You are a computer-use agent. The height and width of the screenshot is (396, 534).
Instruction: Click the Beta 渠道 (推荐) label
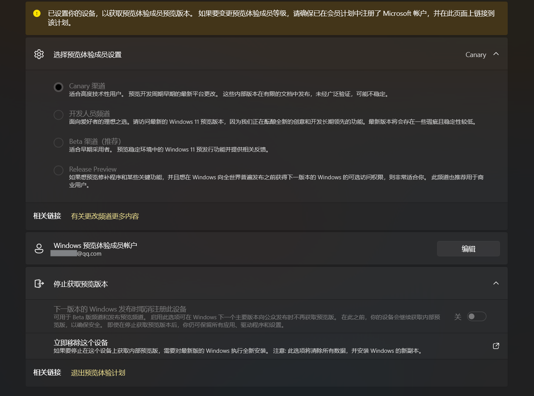point(95,142)
